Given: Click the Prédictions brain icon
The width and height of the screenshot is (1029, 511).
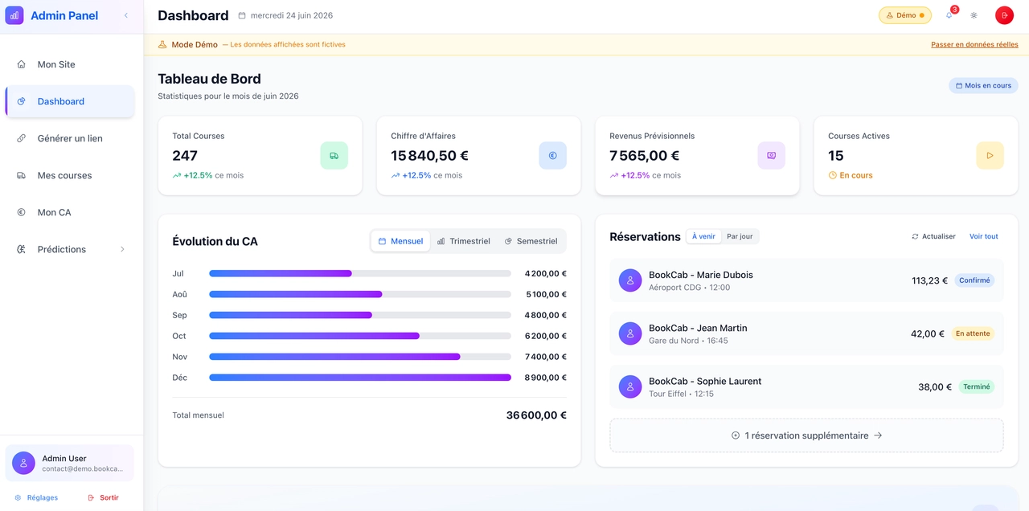Looking at the screenshot, I should click(x=22, y=249).
